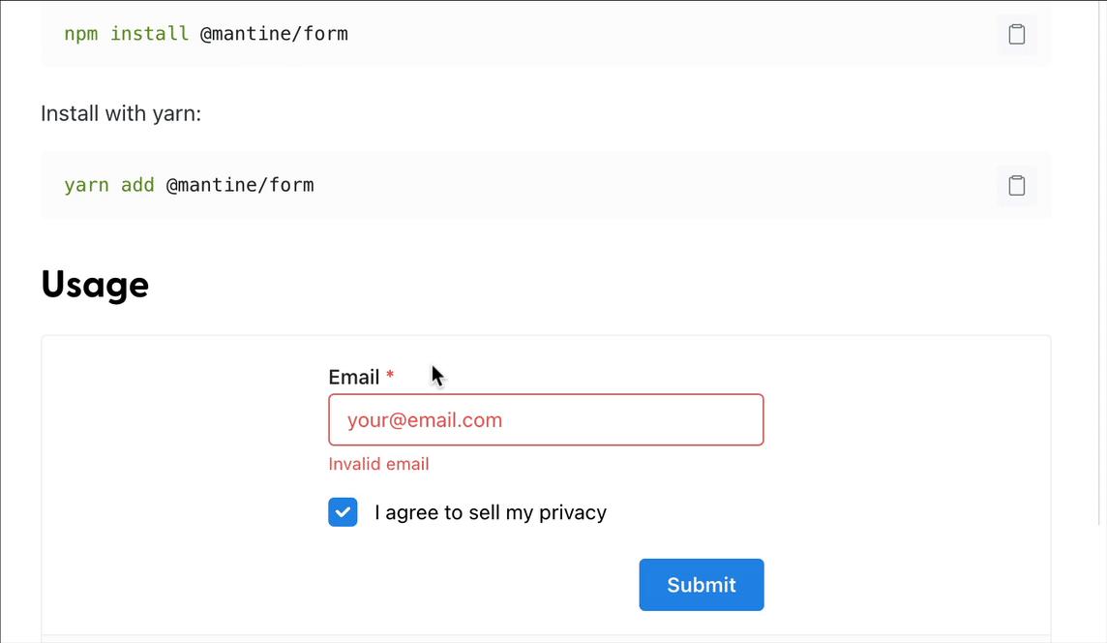Copy the yarn add command
Screen dimensions: 1107x643
click(x=1016, y=185)
